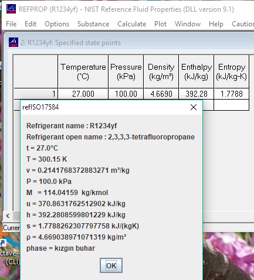The height and width of the screenshot is (280, 254).
Task: Click the REFPROP main window title text
Action: tap(126, 9)
